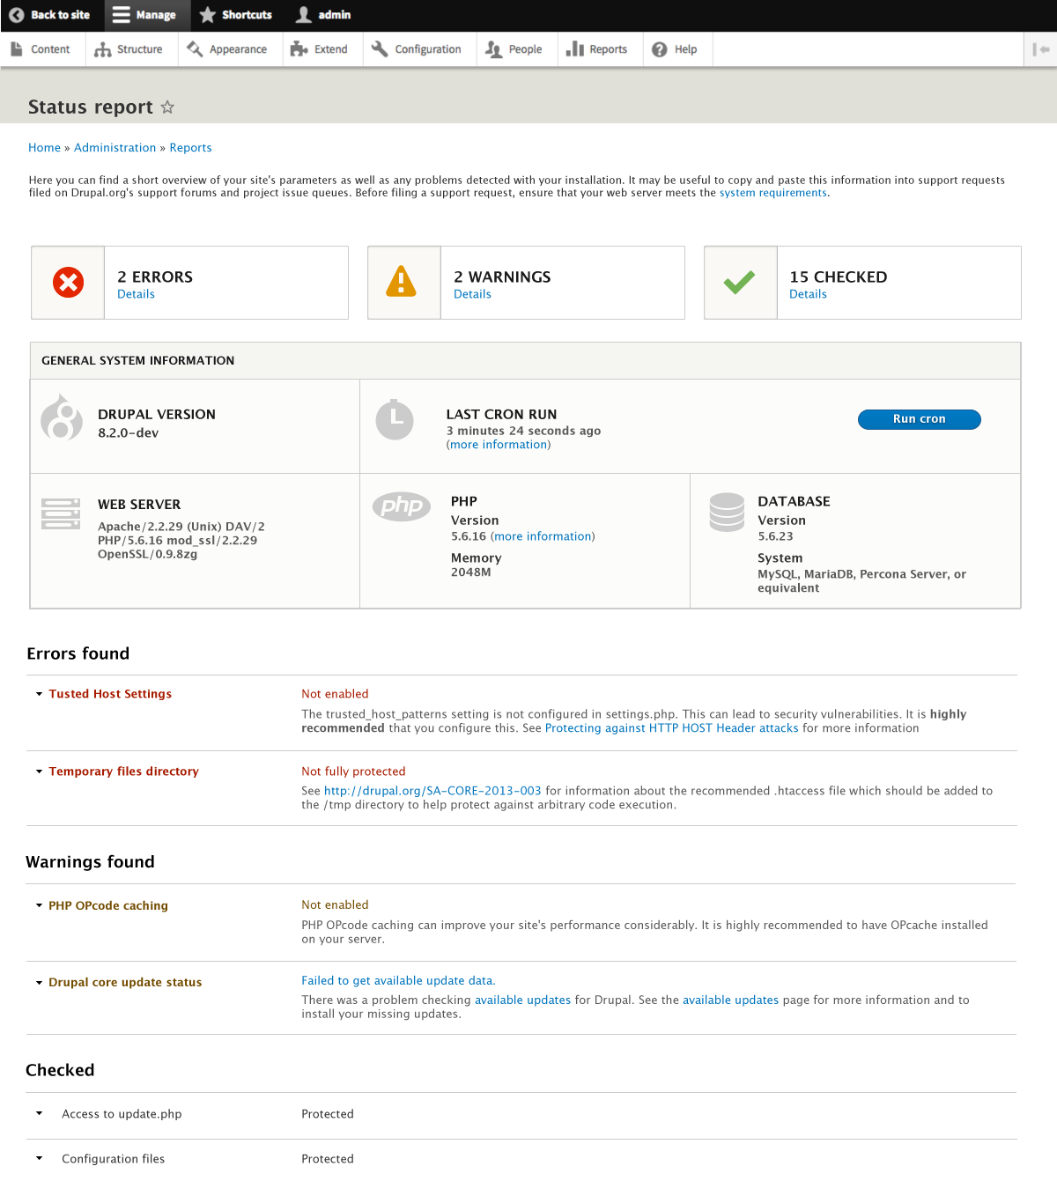Click the red errors X icon

[68, 282]
